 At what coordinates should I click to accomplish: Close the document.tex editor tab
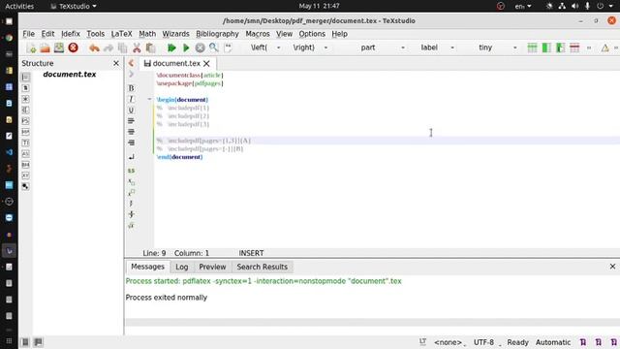(206, 63)
